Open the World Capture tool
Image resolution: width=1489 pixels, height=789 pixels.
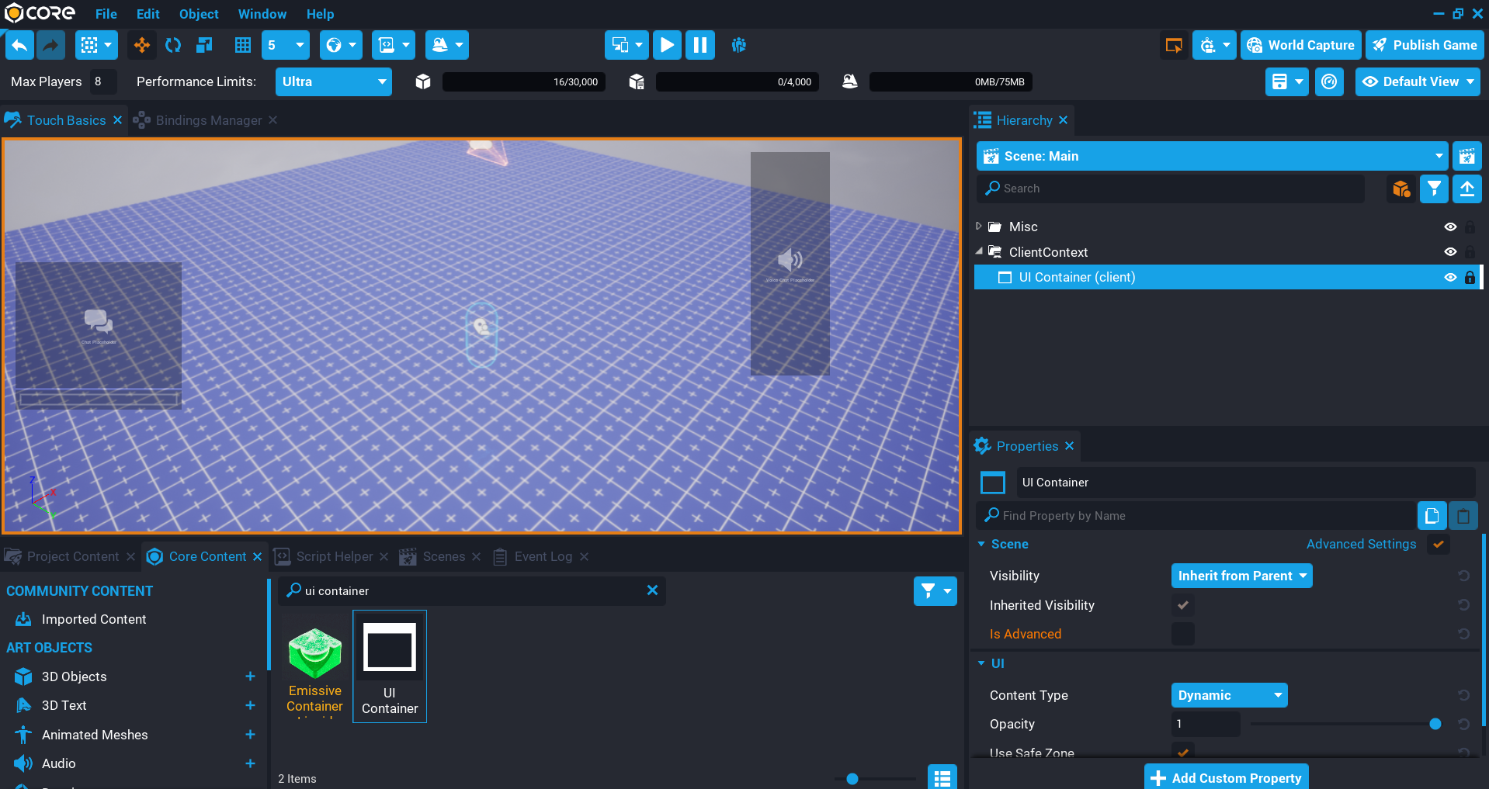pos(1300,45)
